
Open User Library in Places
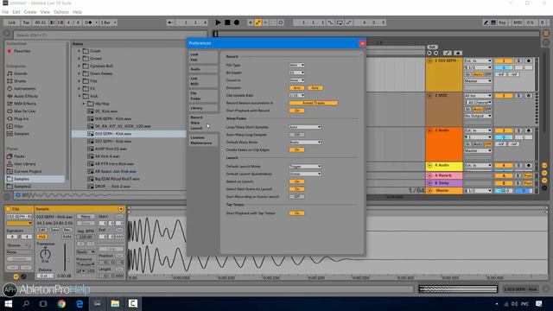coord(25,164)
